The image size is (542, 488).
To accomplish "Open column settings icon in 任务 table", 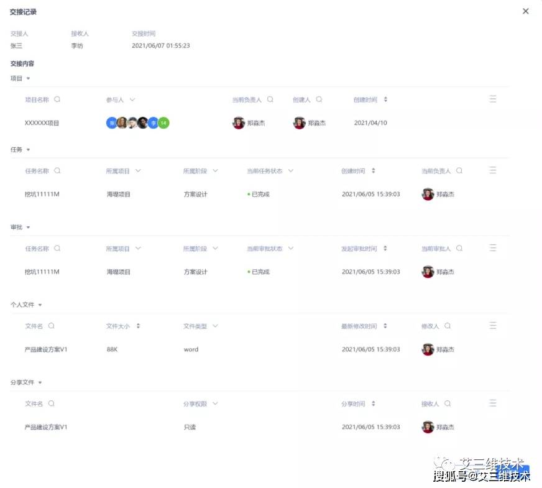I will (493, 170).
